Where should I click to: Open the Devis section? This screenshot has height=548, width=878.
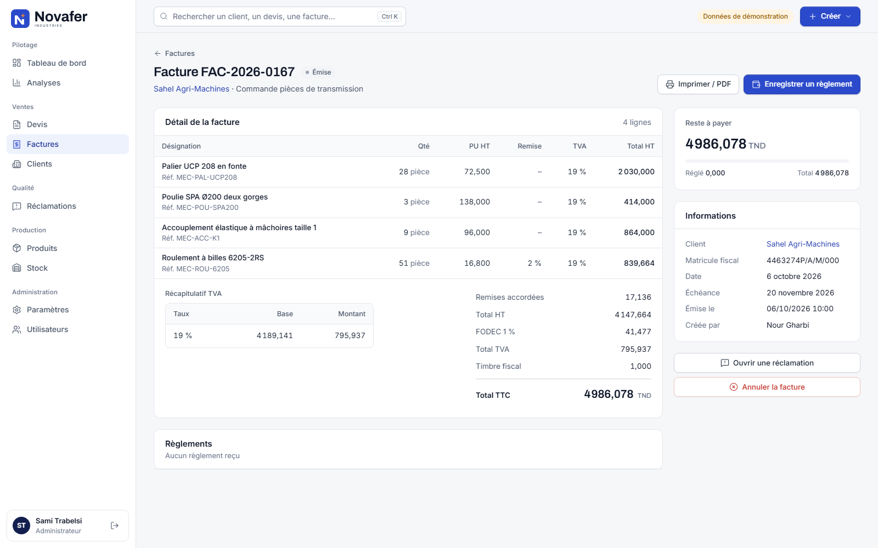tap(67, 124)
